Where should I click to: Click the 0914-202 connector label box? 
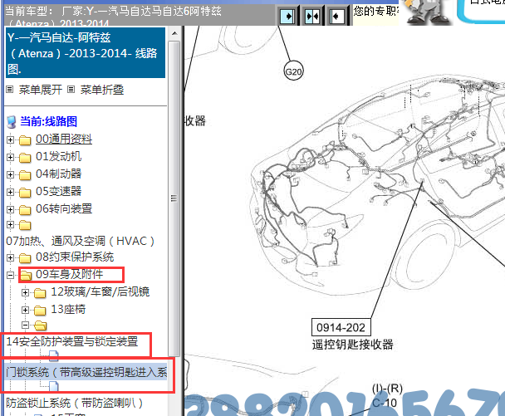coord(341,327)
